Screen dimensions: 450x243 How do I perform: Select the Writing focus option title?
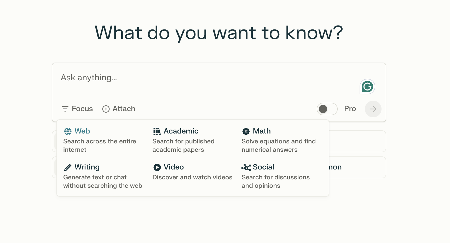click(x=87, y=167)
